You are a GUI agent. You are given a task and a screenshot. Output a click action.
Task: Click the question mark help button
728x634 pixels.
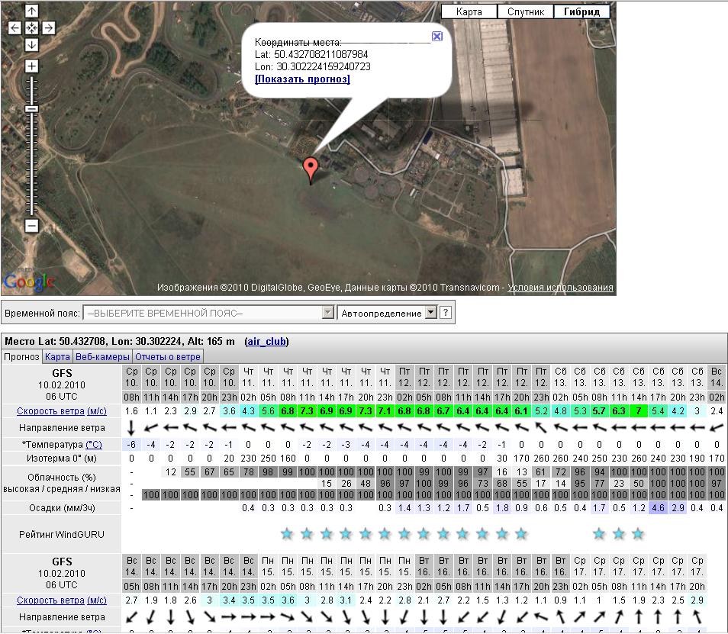[445, 313]
